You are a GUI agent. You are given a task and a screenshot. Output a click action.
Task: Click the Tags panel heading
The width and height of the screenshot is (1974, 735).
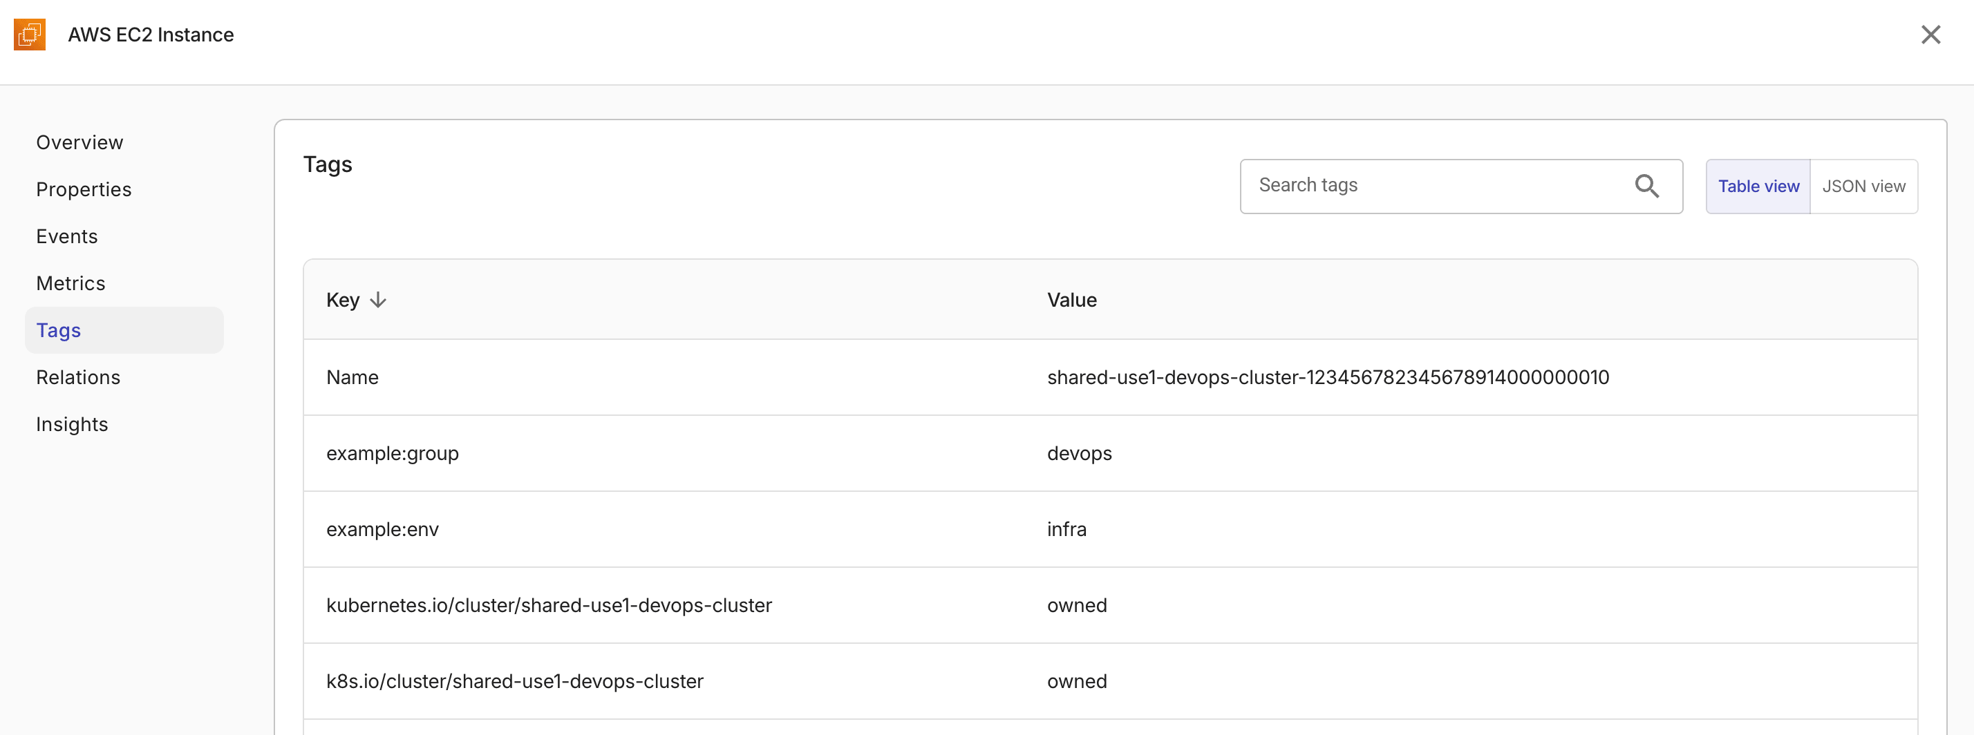click(327, 164)
